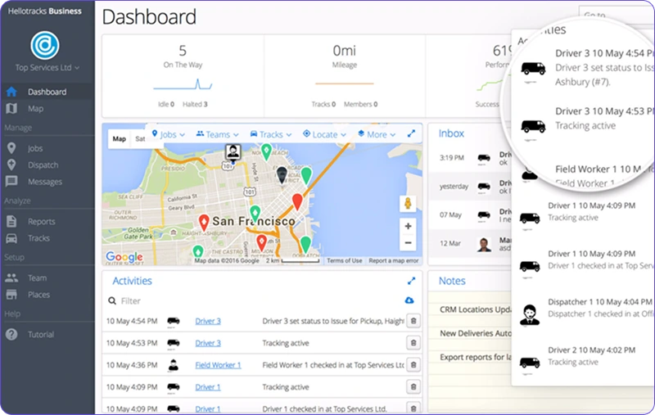Select Driver 2 10 May 4:02 PM entry

coord(585,362)
